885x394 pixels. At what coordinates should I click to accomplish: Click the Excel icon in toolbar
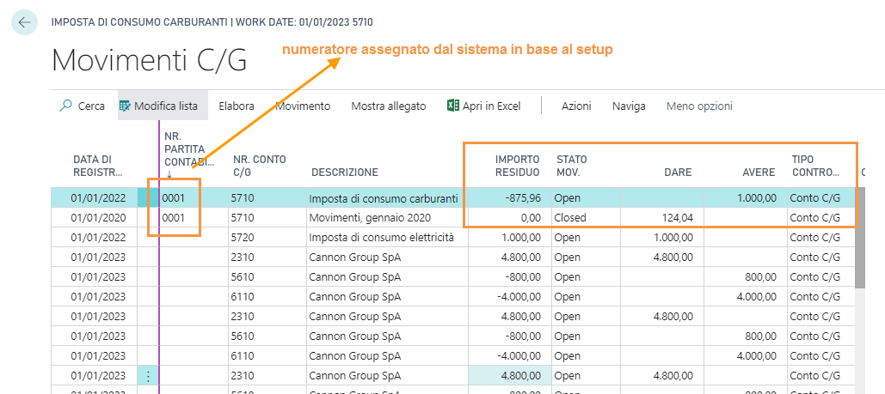[452, 106]
